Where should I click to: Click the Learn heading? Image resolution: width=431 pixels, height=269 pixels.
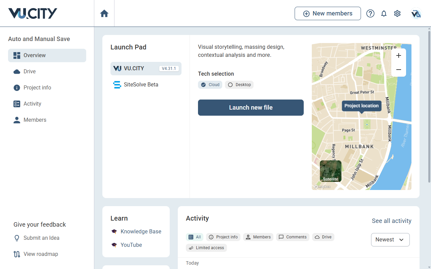point(119,218)
